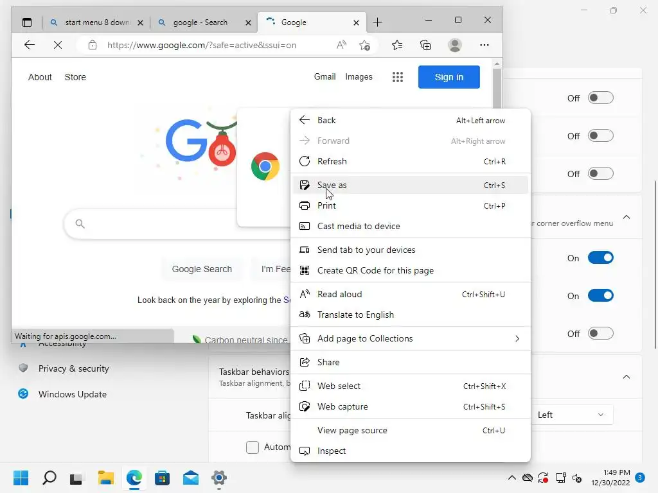Click the About link on Google

[40, 77]
